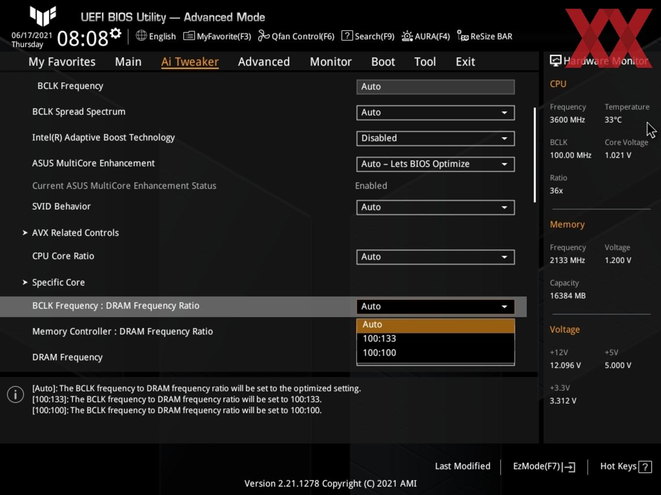This screenshot has height=495, width=661.
Task: Click Current ASUS MultiCore Enhancement Status label
Action: pos(124,185)
